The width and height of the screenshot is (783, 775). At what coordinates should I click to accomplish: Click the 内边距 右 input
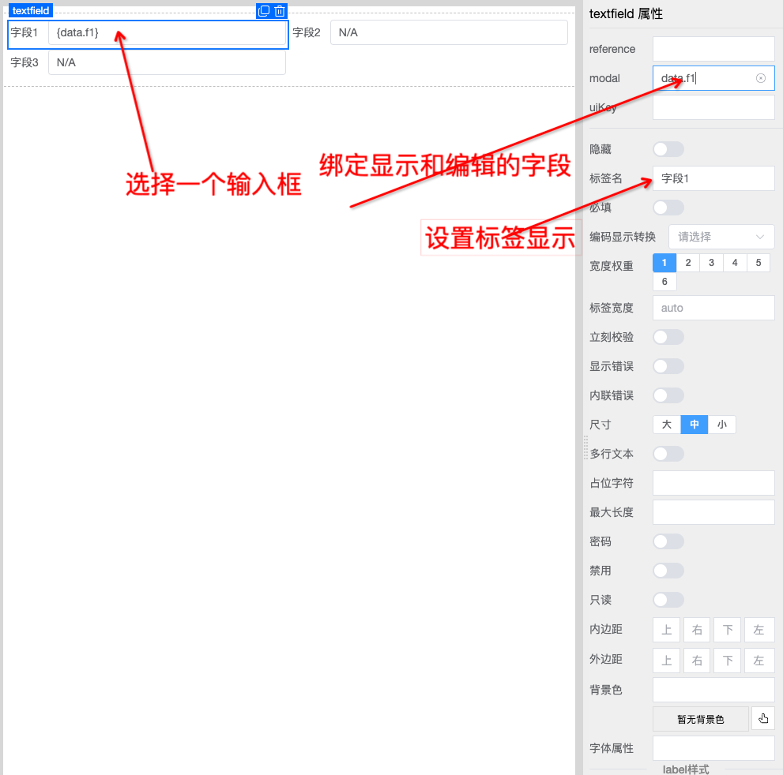tap(697, 629)
